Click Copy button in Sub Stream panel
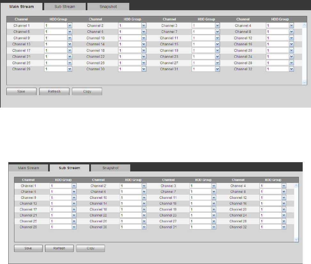 tap(91, 248)
